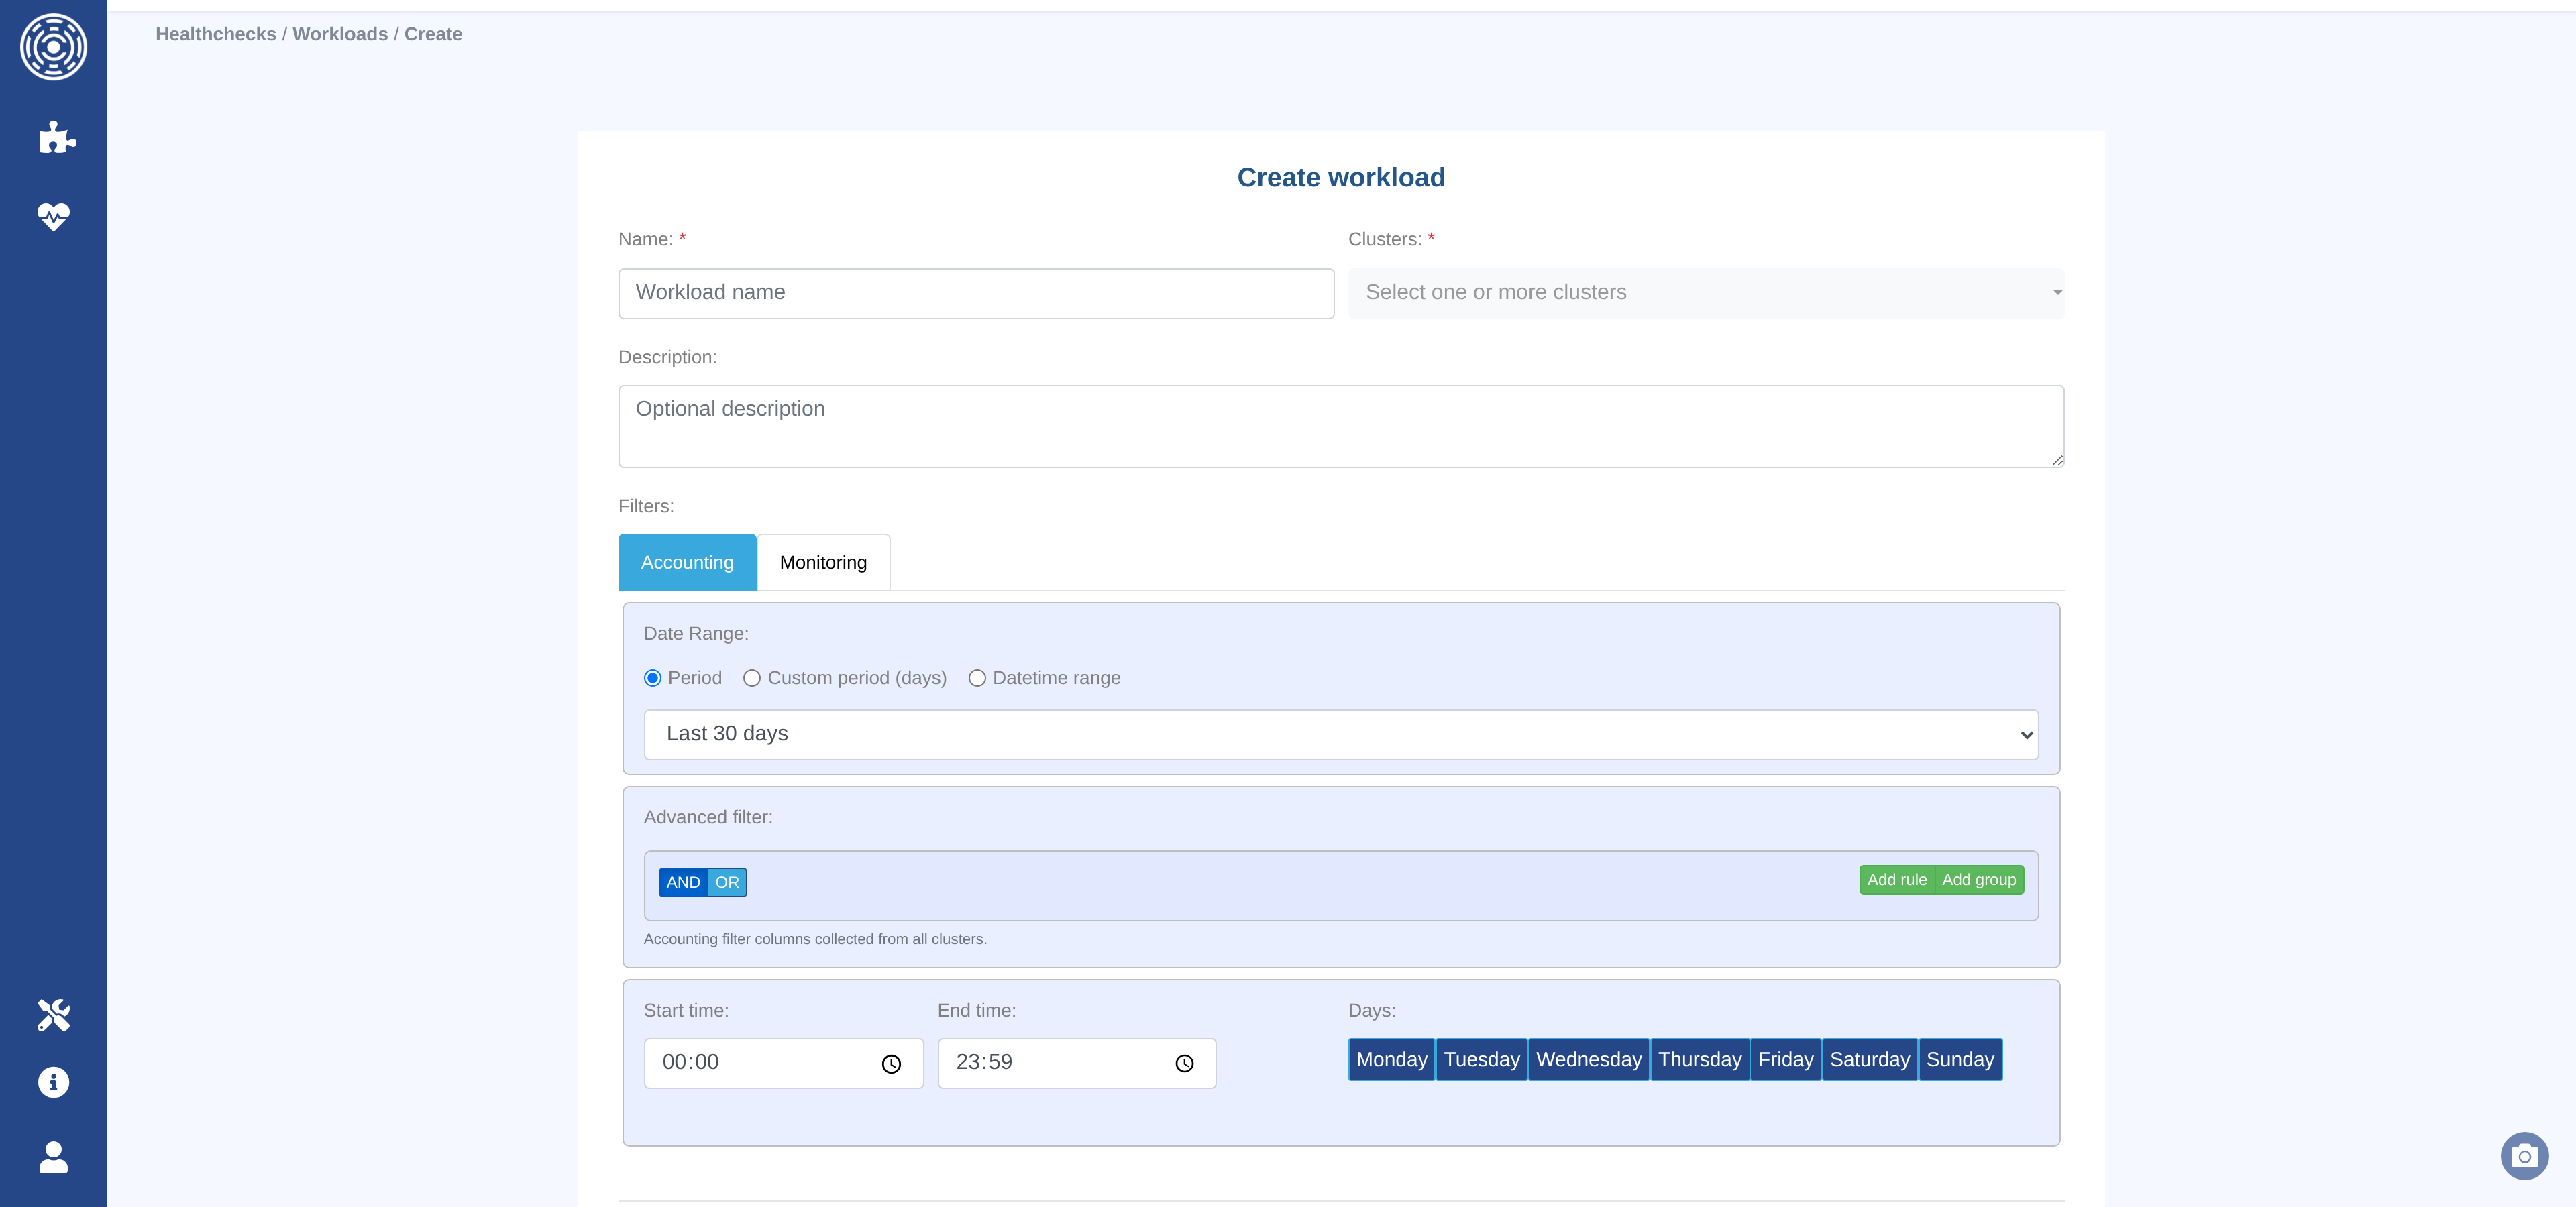This screenshot has height=1207, width=2576.
Task: Open the wrench tools sidebar icon
Action: pos(53,1014)
